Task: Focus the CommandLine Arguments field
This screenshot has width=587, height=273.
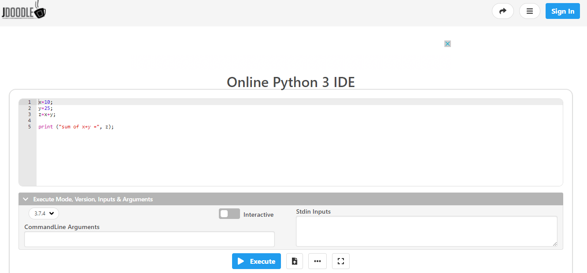Action: tap(149, 239)
